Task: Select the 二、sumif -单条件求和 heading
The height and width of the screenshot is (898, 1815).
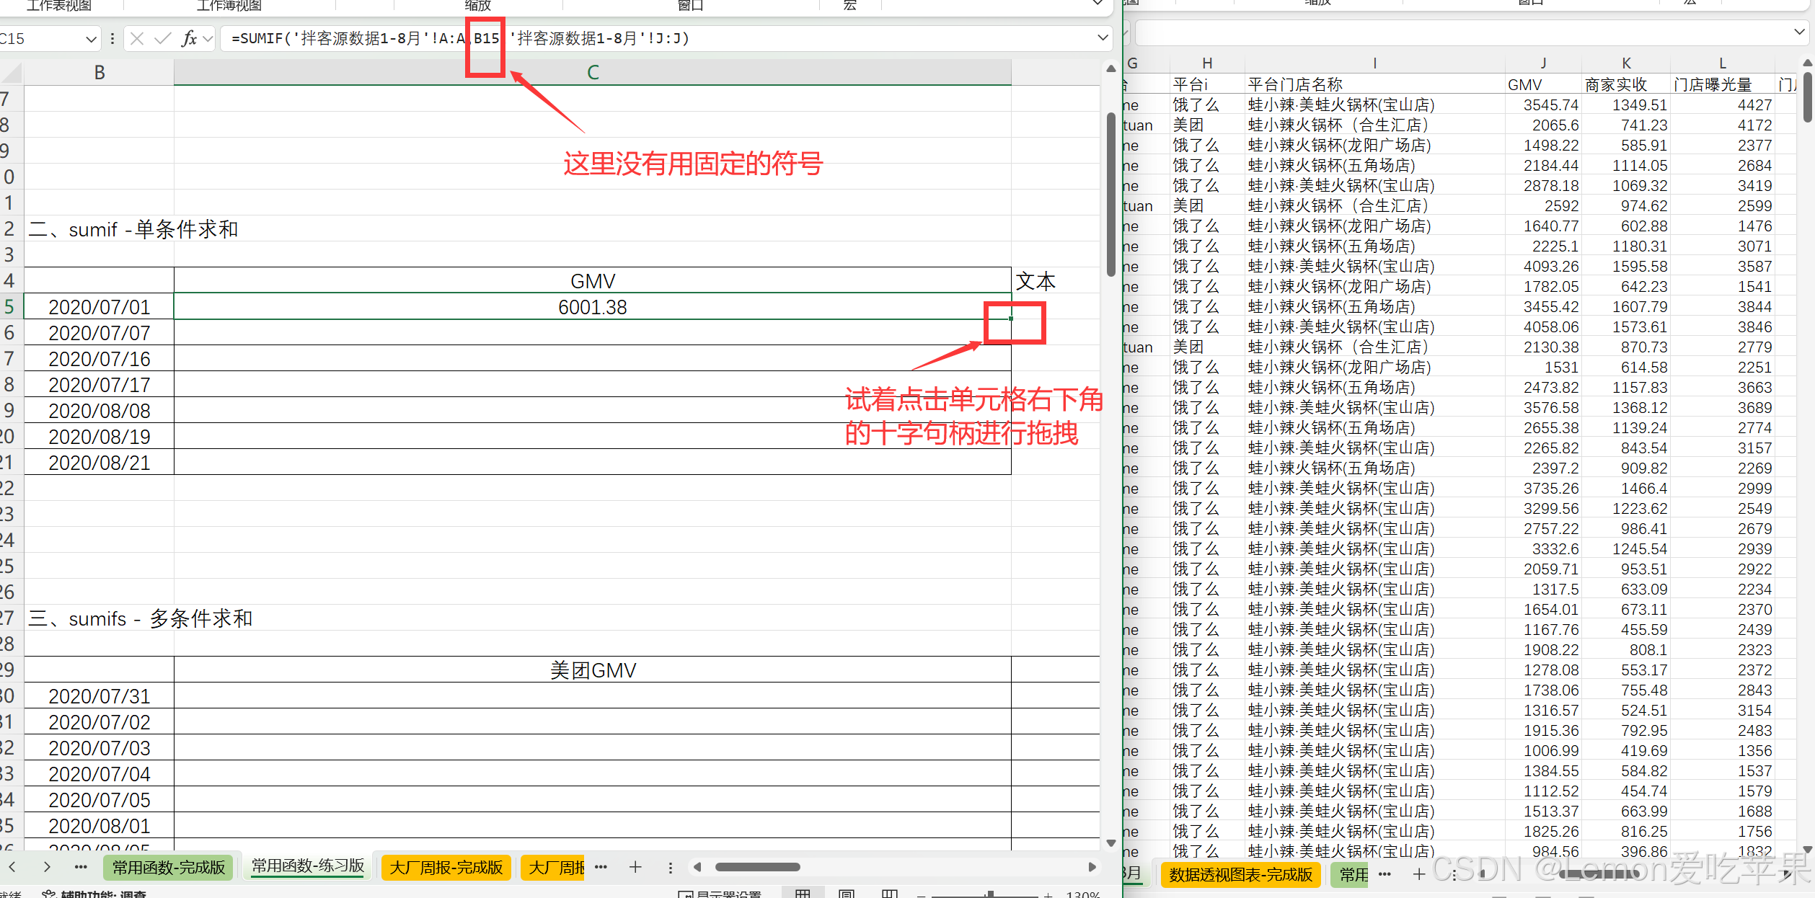Action: tap(133, 229)
